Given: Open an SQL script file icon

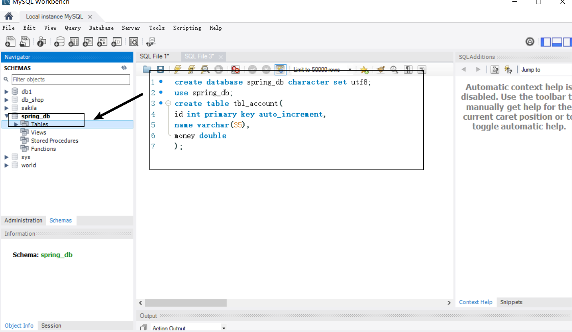Looking at the screenshot, I should [x=25, y=41].
